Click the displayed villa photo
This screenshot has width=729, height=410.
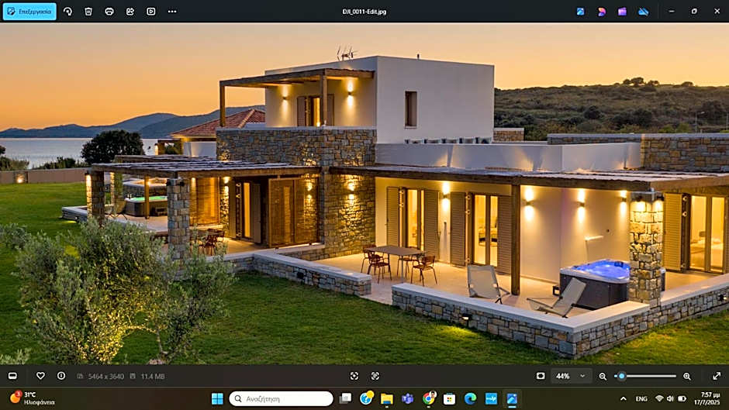point(364,194)
